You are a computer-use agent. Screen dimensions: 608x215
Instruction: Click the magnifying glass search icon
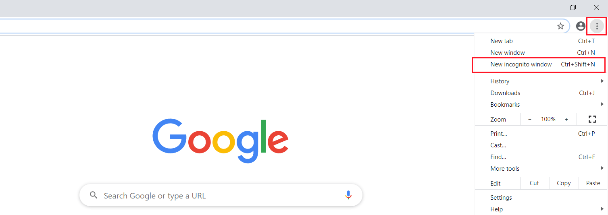click(x=94, y=195)
